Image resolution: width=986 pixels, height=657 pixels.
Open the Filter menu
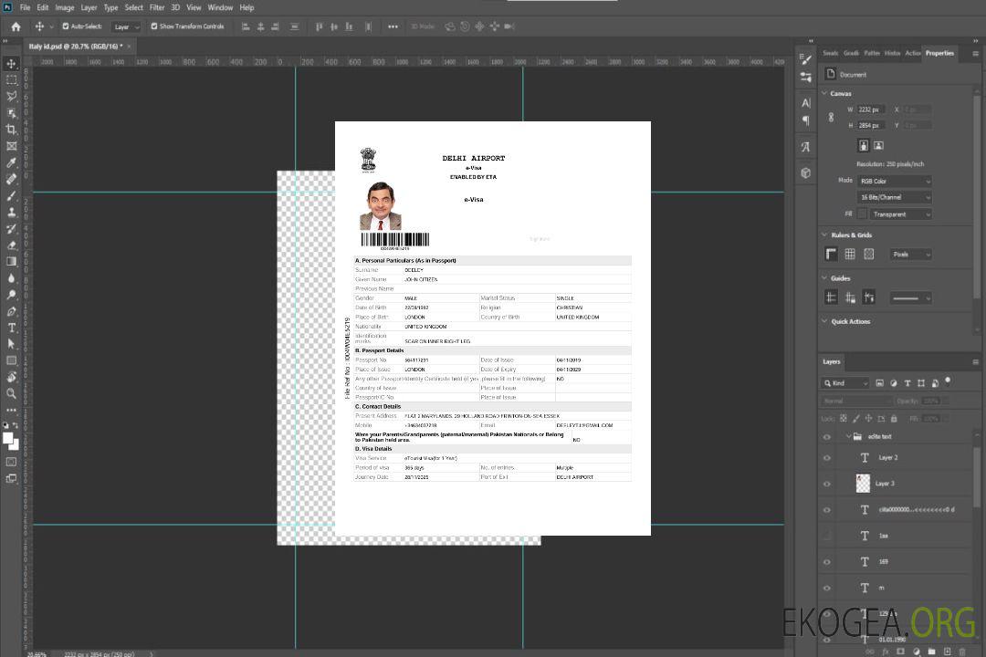(x=157, y=7)
